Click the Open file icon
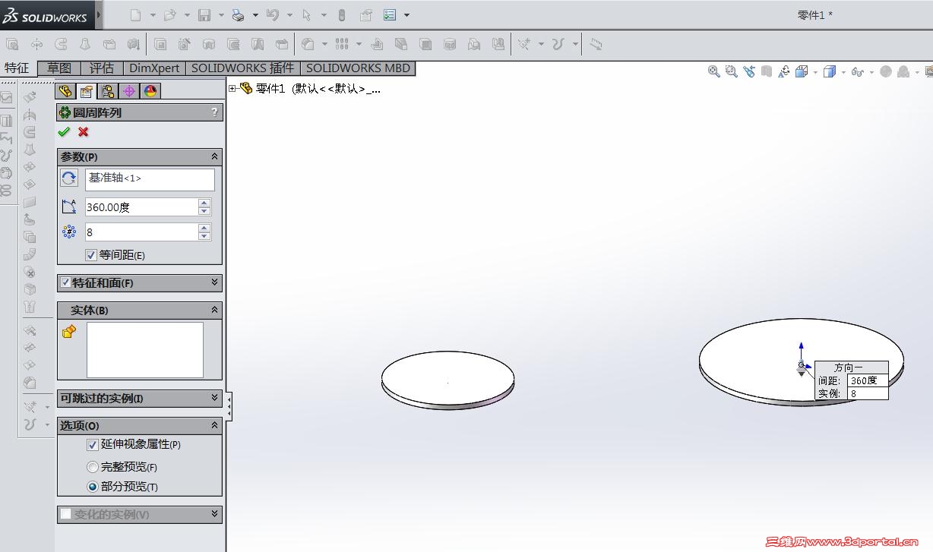 pyautogui.click(x=169, y=14)
